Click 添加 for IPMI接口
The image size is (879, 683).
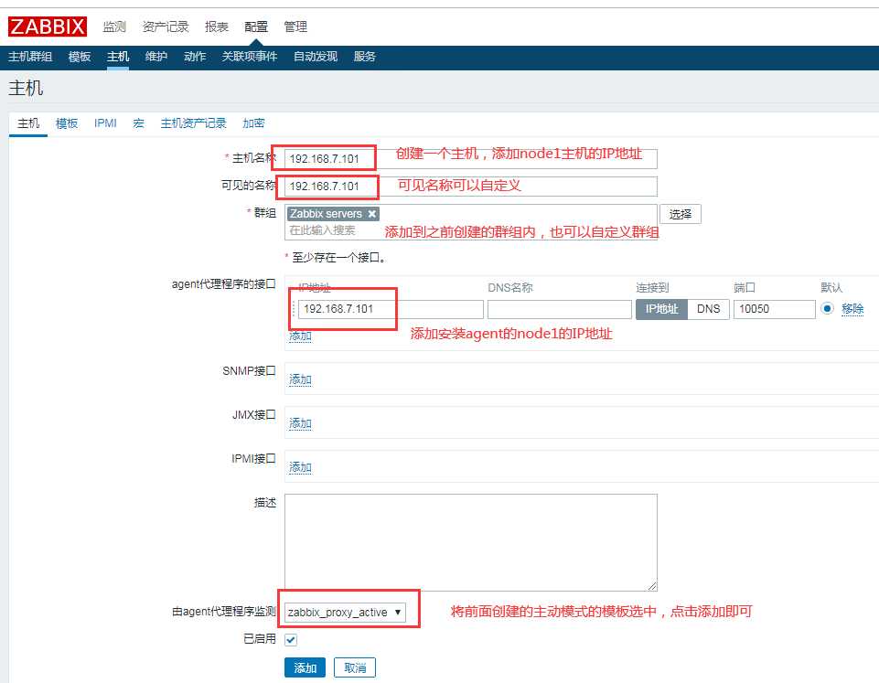(300, 466)
